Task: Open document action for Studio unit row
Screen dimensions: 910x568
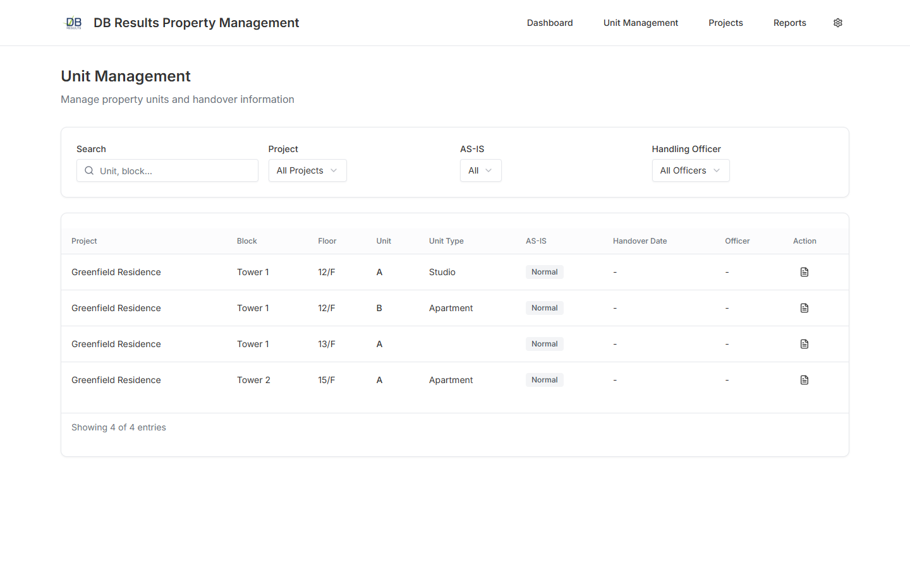Action: click(x=804, y=272)
